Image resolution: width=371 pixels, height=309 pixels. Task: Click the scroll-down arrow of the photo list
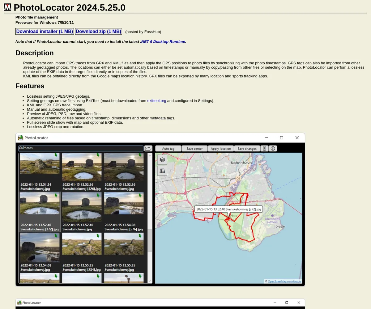click(150, 281)
